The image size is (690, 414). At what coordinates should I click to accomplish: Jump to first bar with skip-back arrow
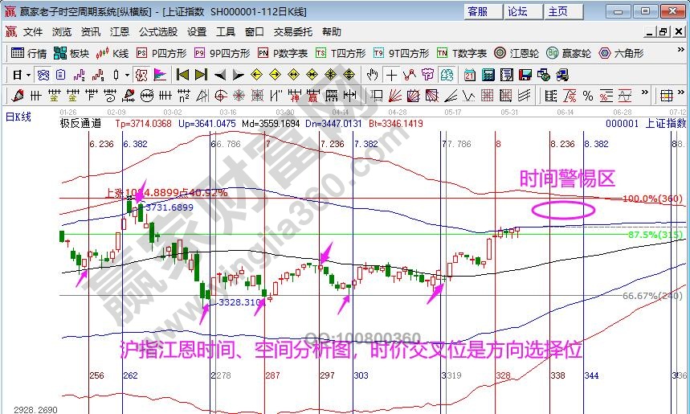pyautogui.click(x=182, y=75)
